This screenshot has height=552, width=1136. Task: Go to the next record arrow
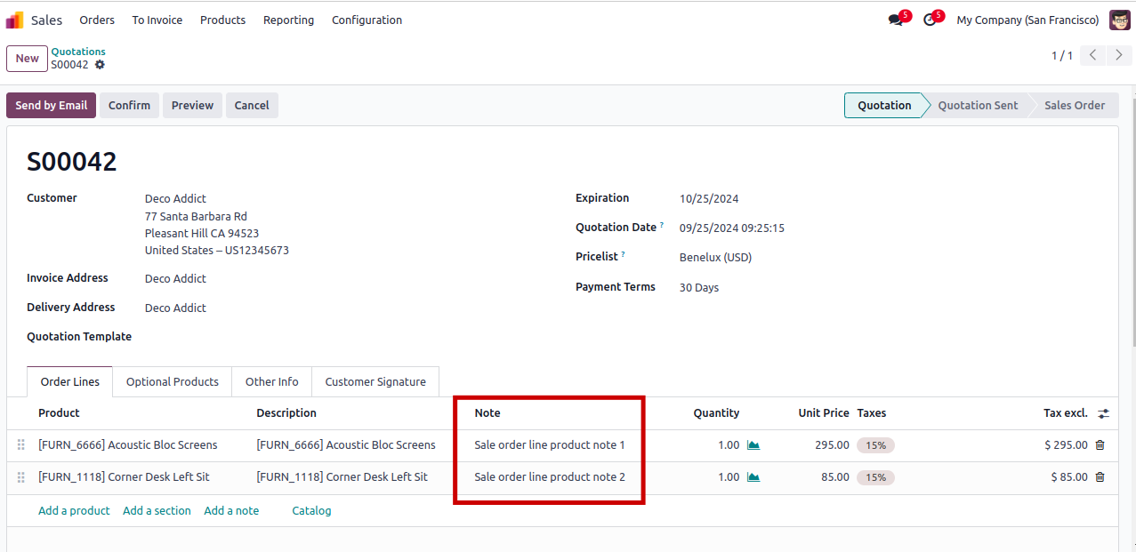tap(1119, 55)
